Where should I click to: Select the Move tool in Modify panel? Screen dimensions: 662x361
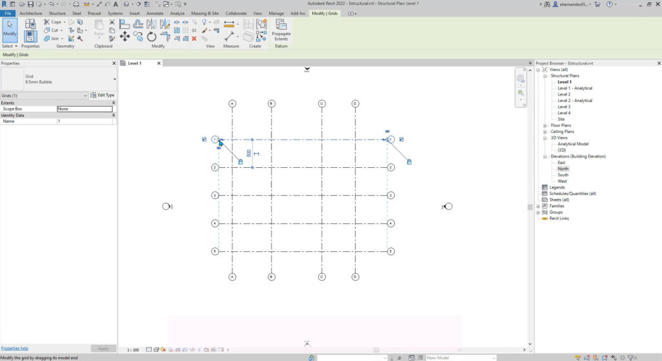(124, 37)
